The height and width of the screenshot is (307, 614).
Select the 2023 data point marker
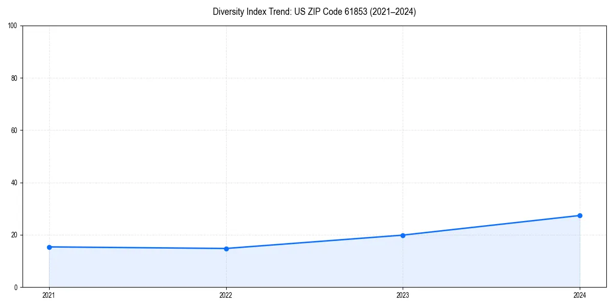[403, 236]
